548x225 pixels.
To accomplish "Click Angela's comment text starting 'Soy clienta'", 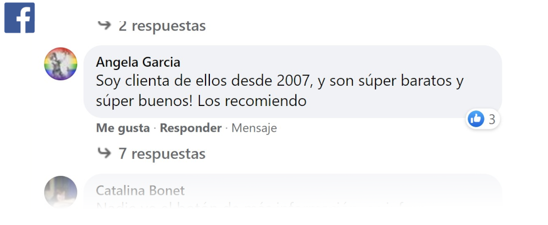I will (132, 82).
